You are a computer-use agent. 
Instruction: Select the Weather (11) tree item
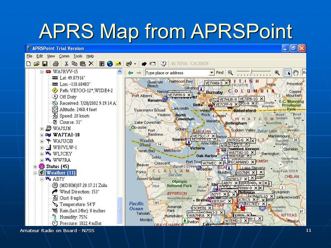61,173
